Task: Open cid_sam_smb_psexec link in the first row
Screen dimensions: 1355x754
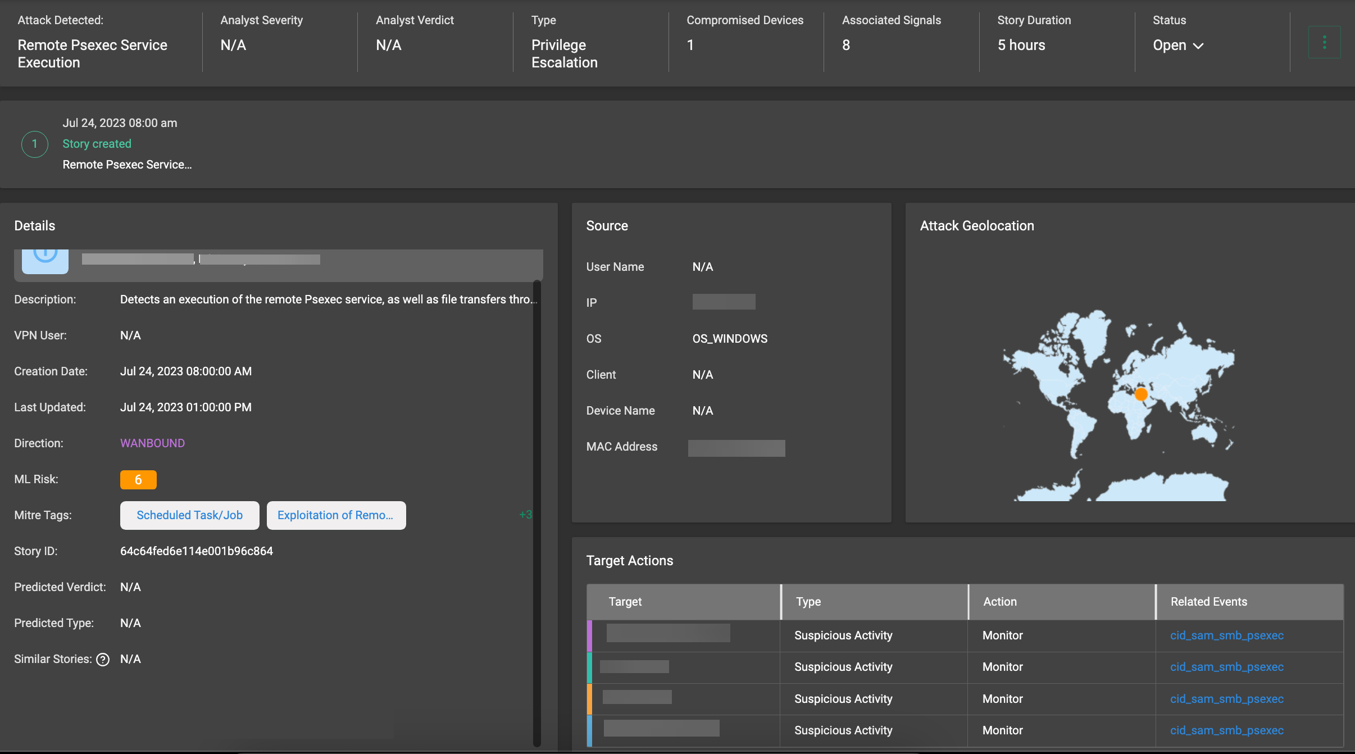Action: [1226, 635]
